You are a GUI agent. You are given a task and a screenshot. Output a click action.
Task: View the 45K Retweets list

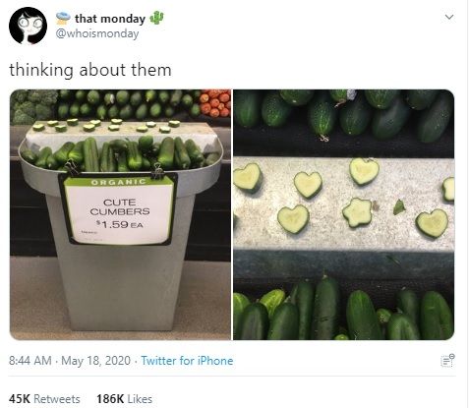44,399
